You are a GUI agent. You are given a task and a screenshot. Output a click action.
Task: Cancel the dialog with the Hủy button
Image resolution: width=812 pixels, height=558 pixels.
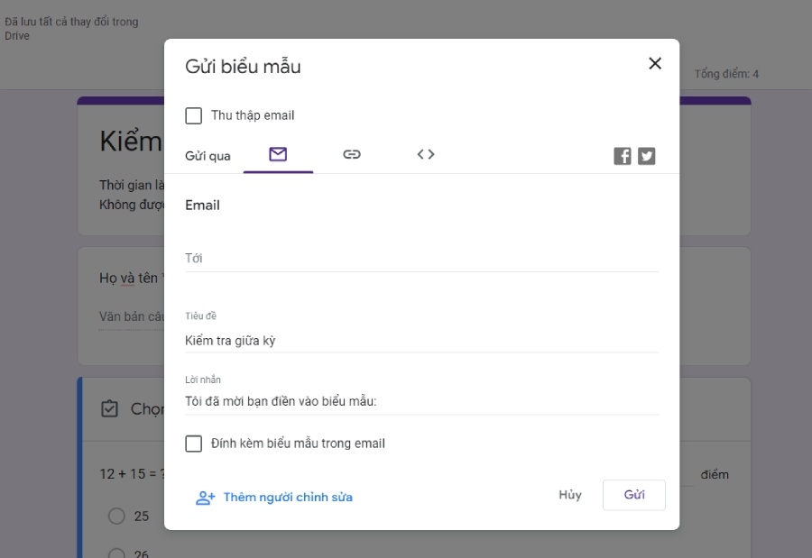[x=569, y=495]
